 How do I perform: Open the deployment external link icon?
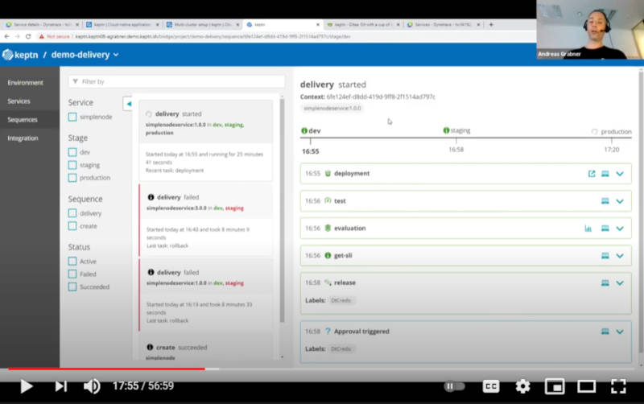coord(592,174)
